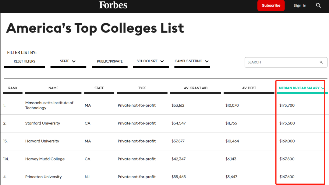Open the Princeton University row

click(x=44, y=177)
